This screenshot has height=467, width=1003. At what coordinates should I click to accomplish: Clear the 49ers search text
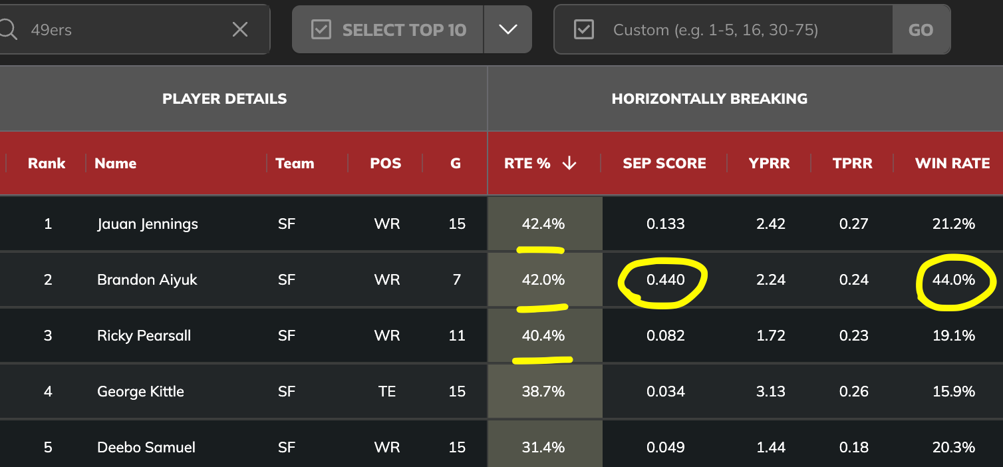click(240, 29)
